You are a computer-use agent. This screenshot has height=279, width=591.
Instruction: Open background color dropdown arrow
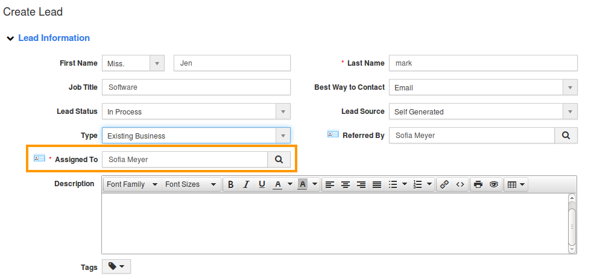315,184
